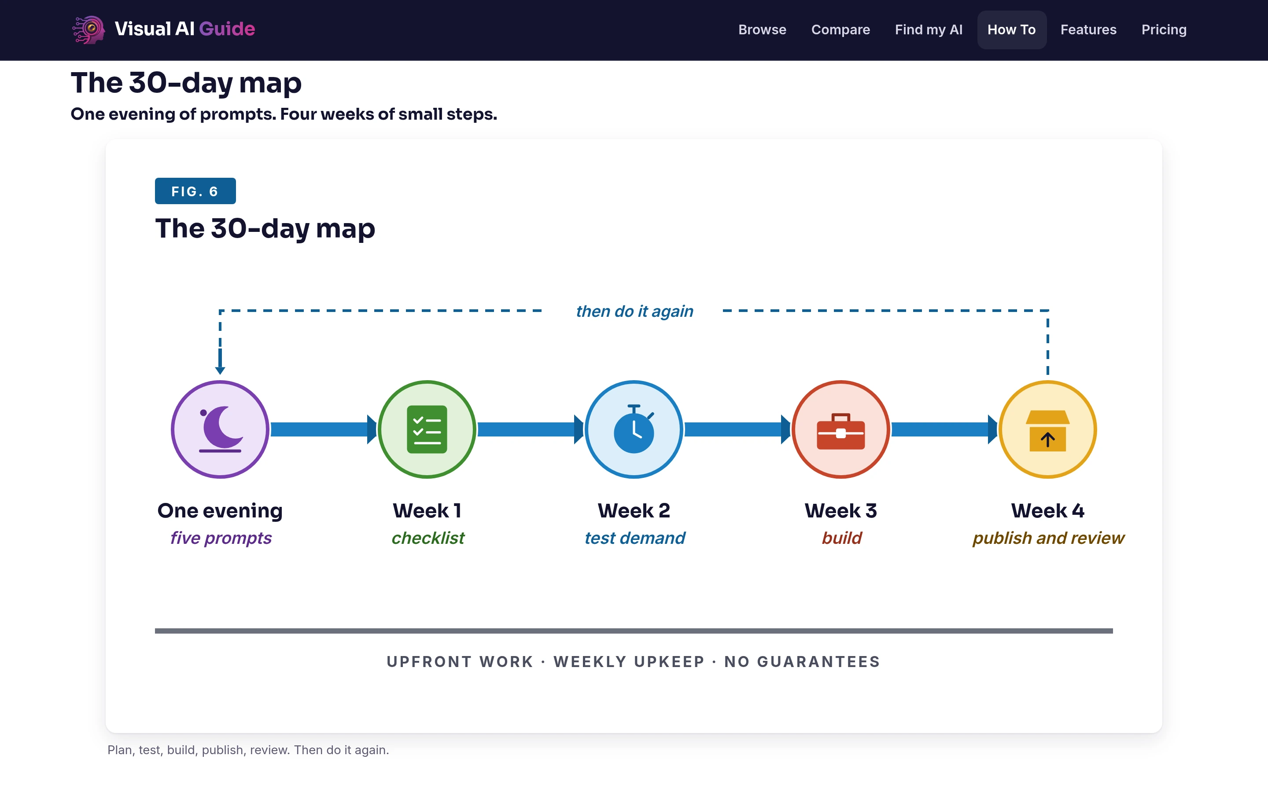This screenshot has width=1268, height=792.
Task: Click the 'UPFRONT WORK · WEEKLY UPKEEP' footer line
Action: pos(634,662)
